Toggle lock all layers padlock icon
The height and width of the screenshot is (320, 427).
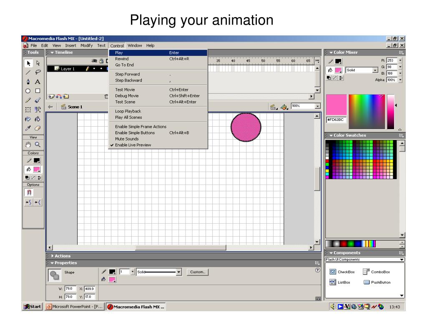pos(101,61)
